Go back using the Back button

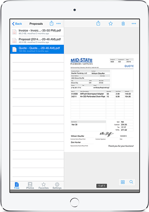pos(17,24)
